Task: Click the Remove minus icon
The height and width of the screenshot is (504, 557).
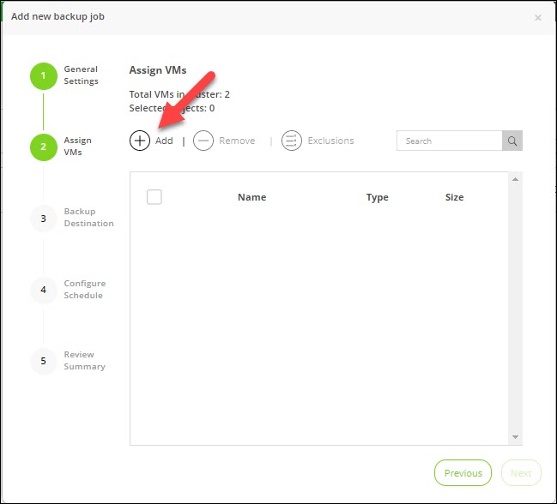Action: pyautogui.click(x=203, y=141)
